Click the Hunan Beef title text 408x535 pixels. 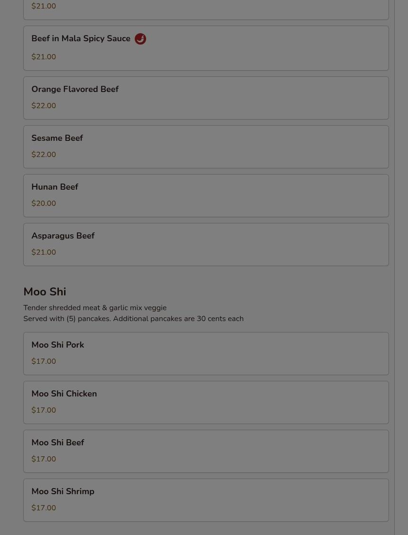point(55,187)
